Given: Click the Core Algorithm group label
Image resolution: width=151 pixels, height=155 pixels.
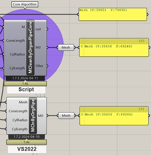Looking at the screenshot, I should [x=25, y=4].
